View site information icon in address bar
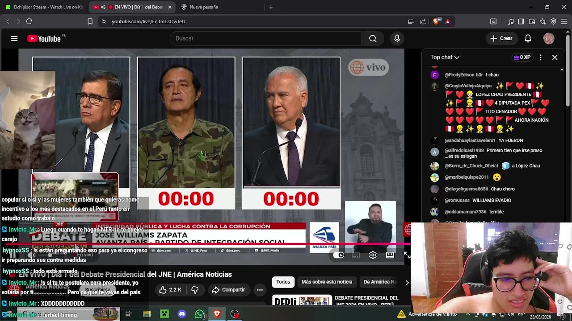Image resolution: width=572 pixels, height=321 pixels. [104, 21]
